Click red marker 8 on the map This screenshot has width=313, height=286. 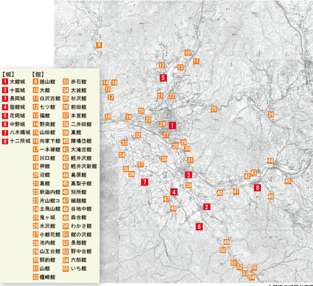pyautogui.click(x=257, y=187)
